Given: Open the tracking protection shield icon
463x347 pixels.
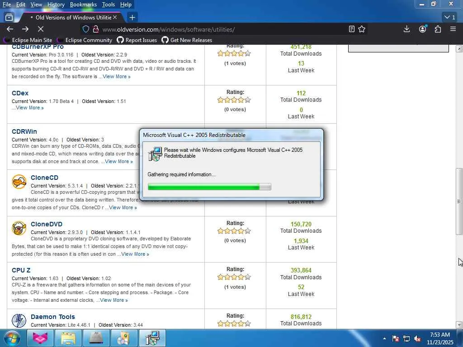Looking at the screenshot, I should [x=85, y=29].
